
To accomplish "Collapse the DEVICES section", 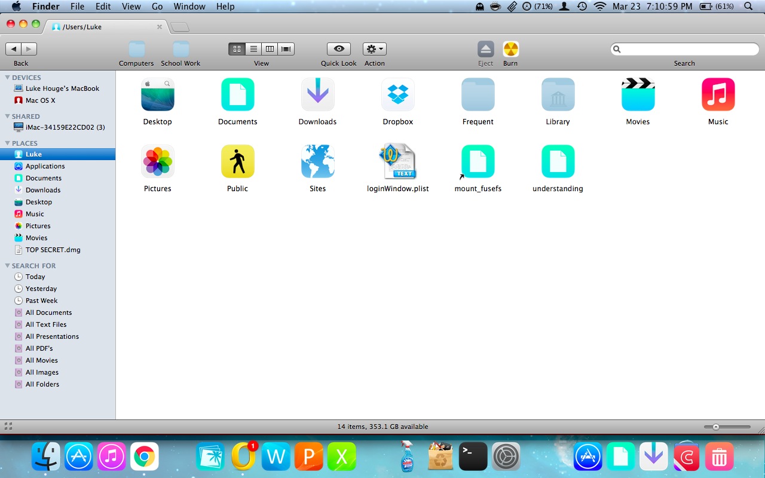I will [6, 77].
